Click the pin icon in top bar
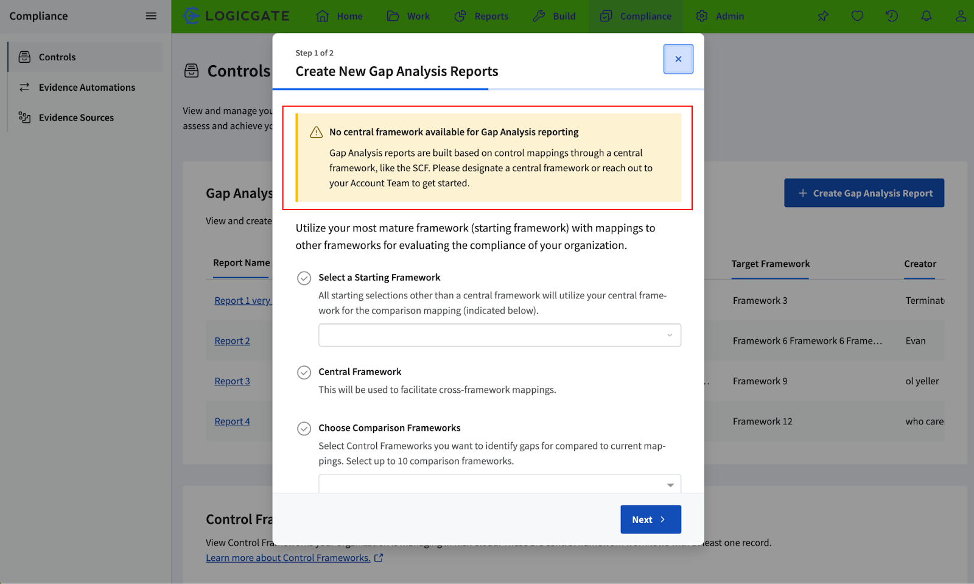Screen dimensions: 974x584 823,16
